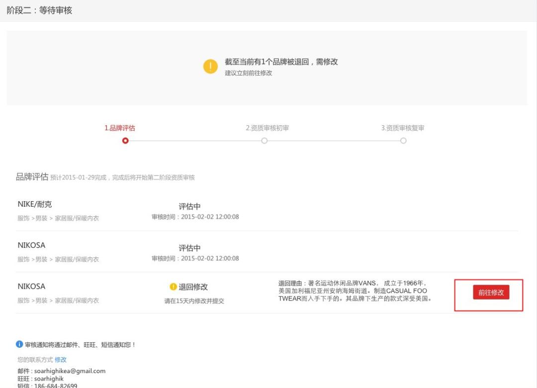Click the progress line between step 1 and step 2
This screenshot has height=388, width=537.
(x=194, y=141)
